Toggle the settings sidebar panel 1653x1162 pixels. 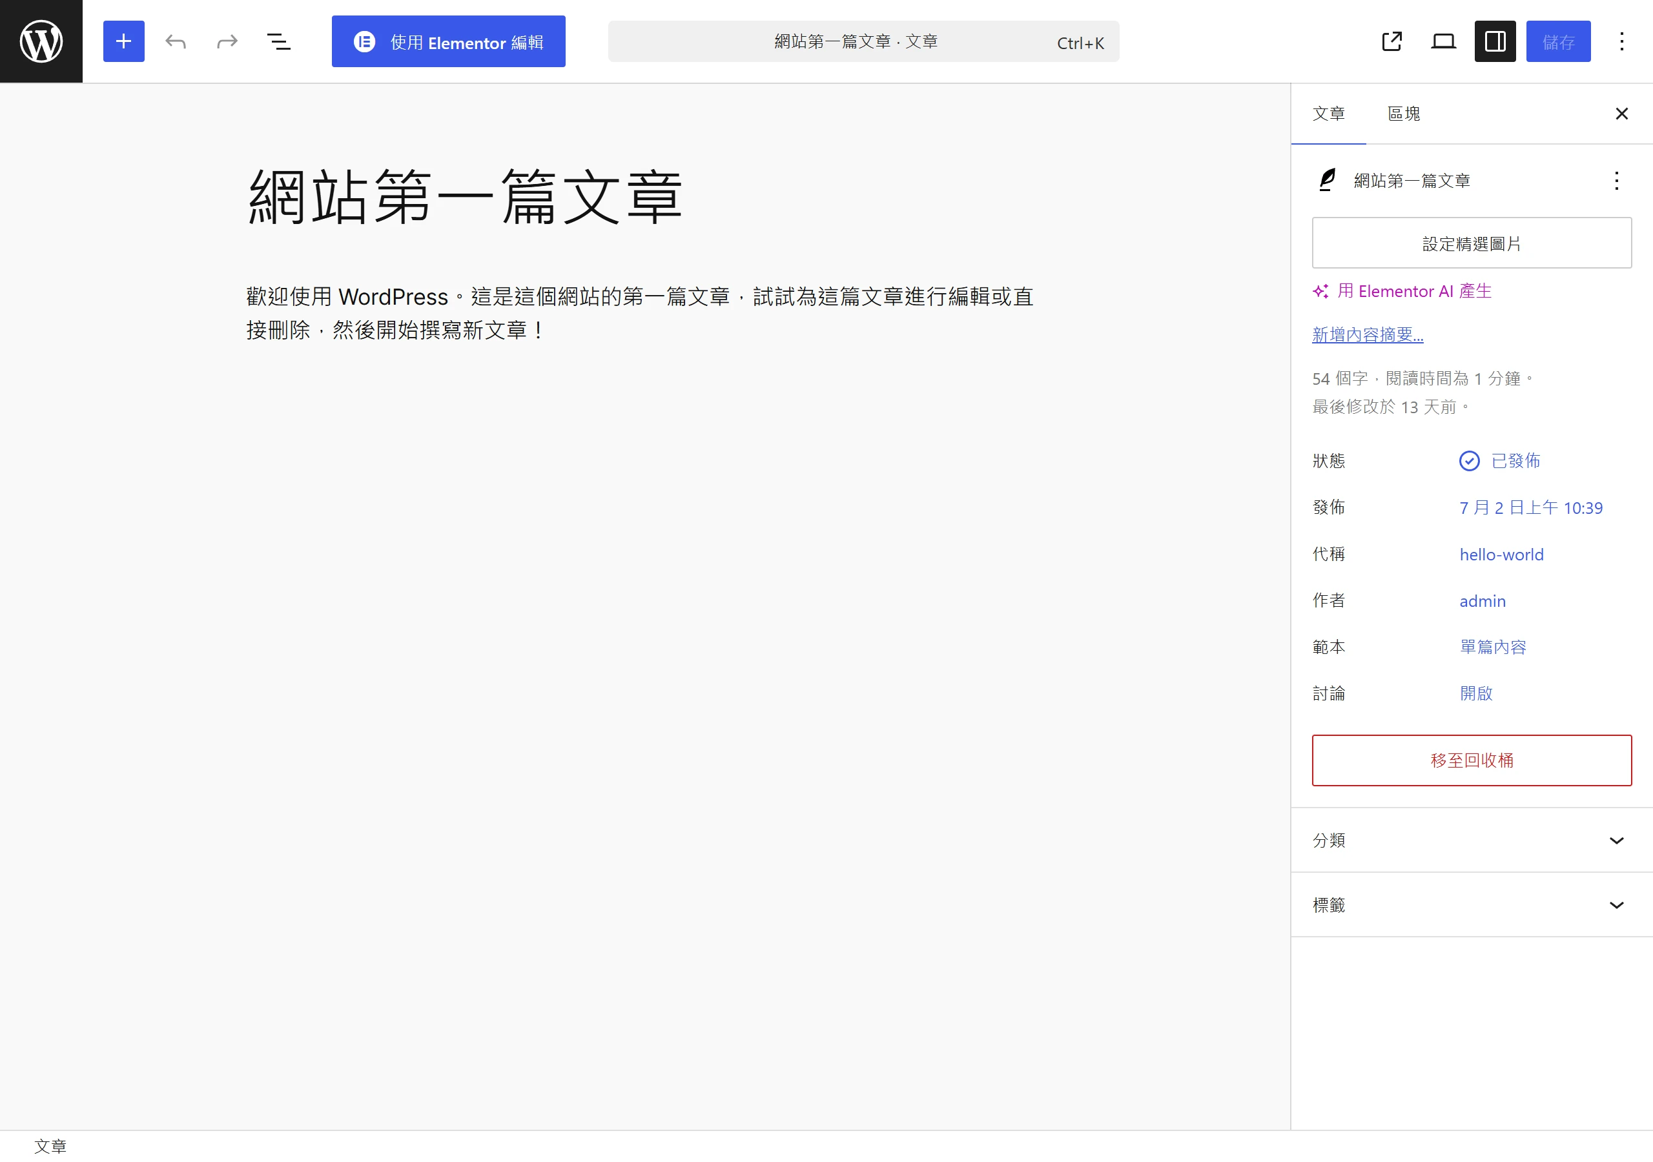(x=1495, y=41)
